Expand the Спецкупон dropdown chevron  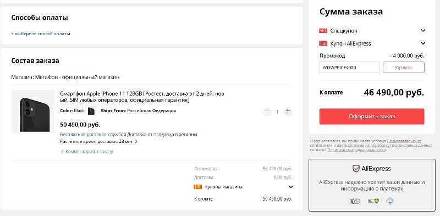(423, 31)
